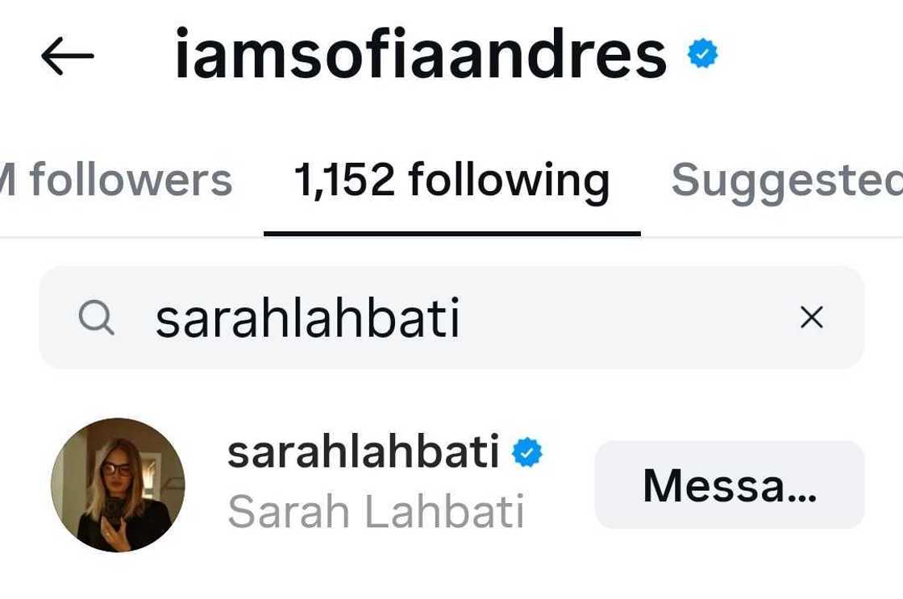Clear the search with the X icon
The height and width of the screenshot is (599, 903).
pos(811,317)
